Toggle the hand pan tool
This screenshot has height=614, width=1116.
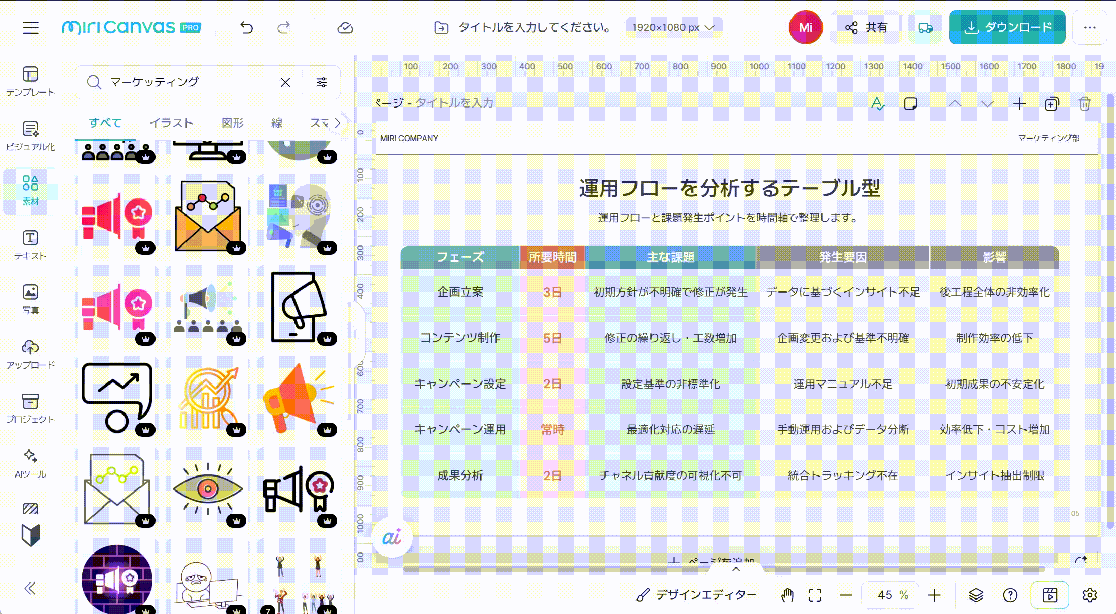[x=787, y=595]
